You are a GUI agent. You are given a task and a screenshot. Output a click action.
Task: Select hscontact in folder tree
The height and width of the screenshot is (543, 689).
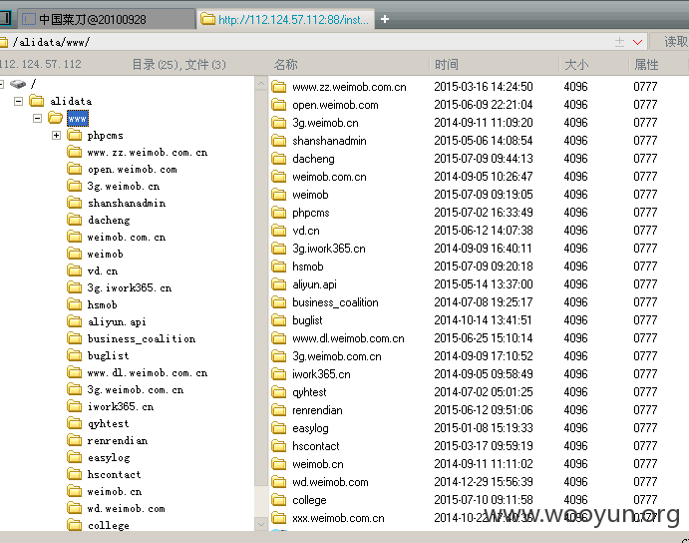pos(115,474)
